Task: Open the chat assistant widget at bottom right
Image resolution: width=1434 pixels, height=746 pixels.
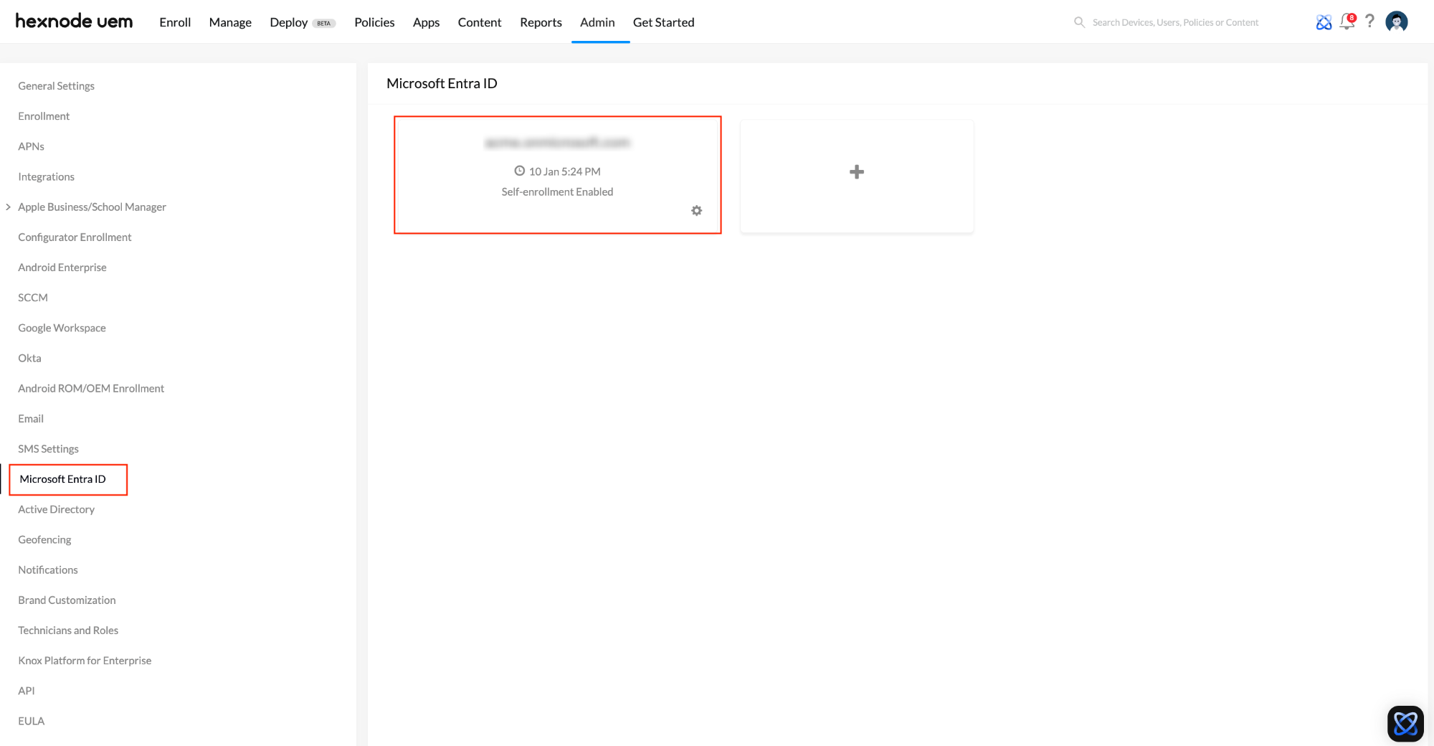Action: pos(1405,723)
